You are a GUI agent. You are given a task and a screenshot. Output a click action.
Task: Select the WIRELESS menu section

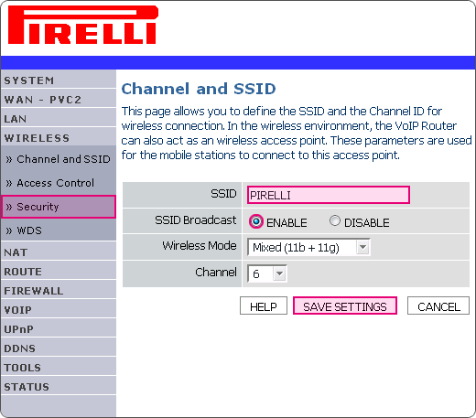[x=59, y=138]
